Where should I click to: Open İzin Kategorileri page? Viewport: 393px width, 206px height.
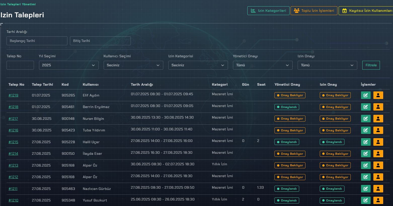pos(268,11)
